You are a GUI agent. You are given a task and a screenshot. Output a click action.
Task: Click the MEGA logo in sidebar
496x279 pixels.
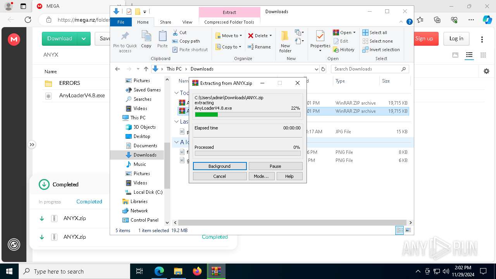14,39
